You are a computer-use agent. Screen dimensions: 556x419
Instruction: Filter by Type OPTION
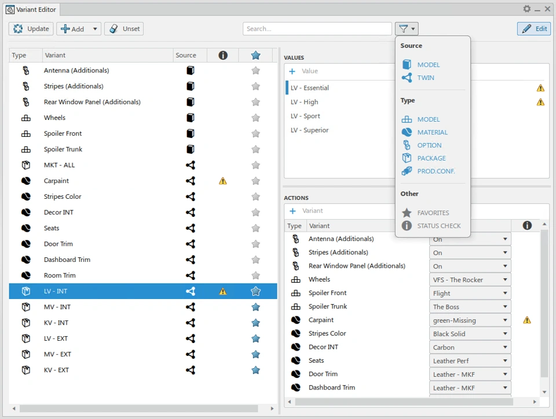coord(422,145)
